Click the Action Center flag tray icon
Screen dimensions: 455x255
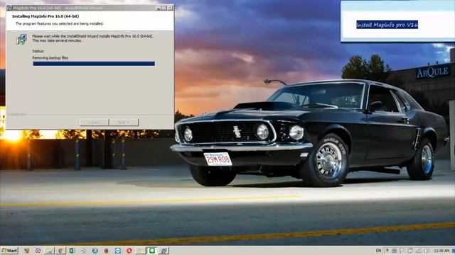403,251
